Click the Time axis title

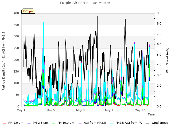tap(151, 114)
